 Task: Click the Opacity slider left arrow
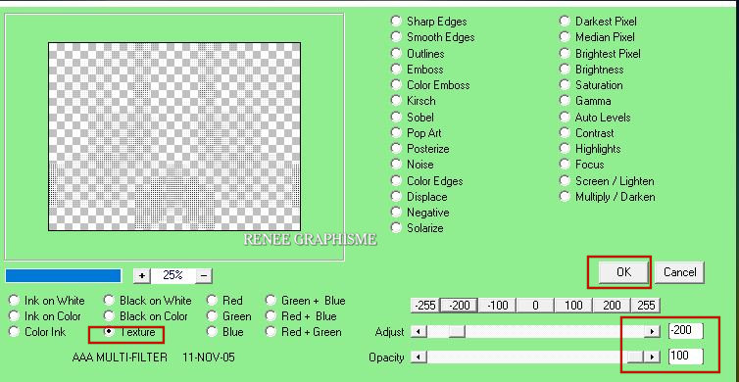[419, 358]
